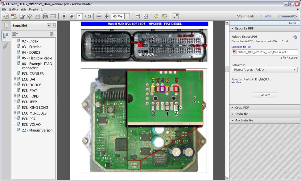Image resolution: width=301 pixels, height=181 pixels.
Task: Go to the next page arrow
Action: pyautogui.click(x=72, y=16)
